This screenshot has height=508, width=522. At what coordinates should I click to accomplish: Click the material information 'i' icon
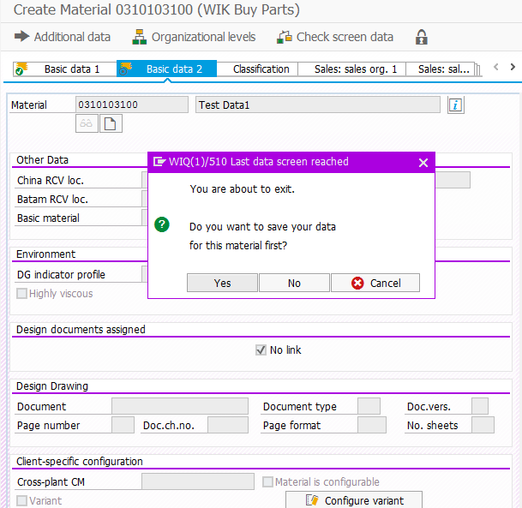(x=455, y=105)
